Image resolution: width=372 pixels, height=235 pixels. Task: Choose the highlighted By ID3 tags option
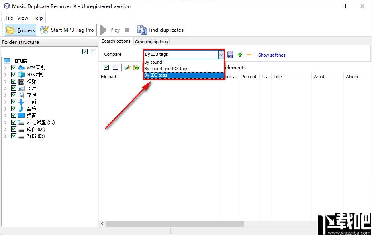(x=184, y=75)
